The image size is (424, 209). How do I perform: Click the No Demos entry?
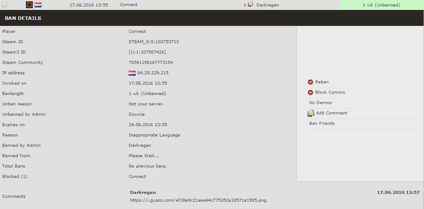coord(320,103)
